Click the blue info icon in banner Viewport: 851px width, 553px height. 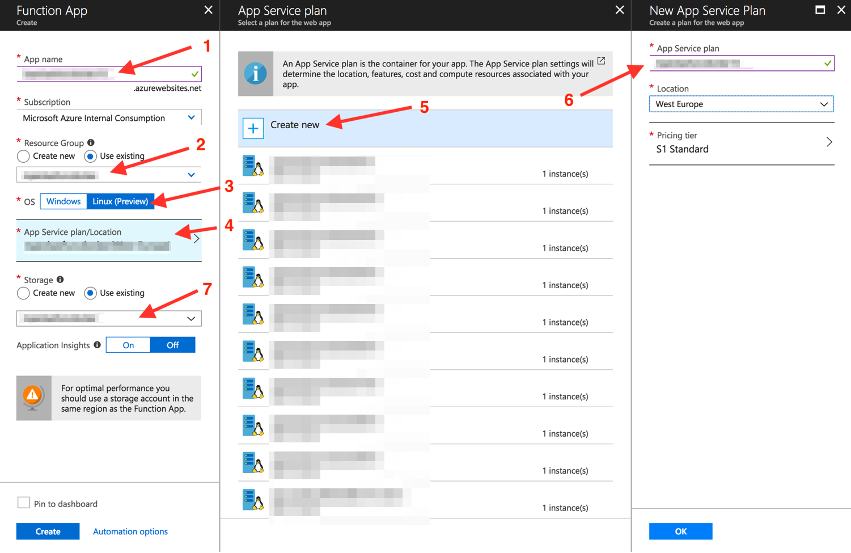256,74
